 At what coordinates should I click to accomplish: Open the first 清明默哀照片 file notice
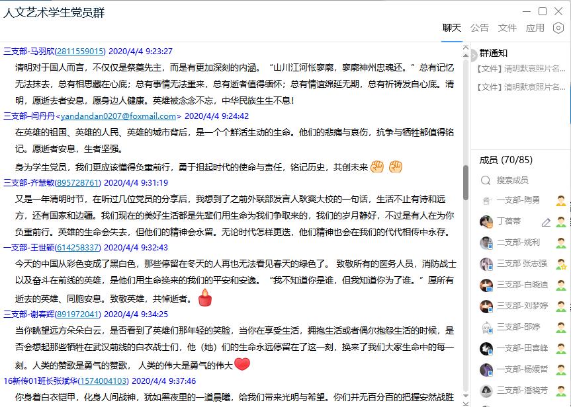click(x=521, y=68)
